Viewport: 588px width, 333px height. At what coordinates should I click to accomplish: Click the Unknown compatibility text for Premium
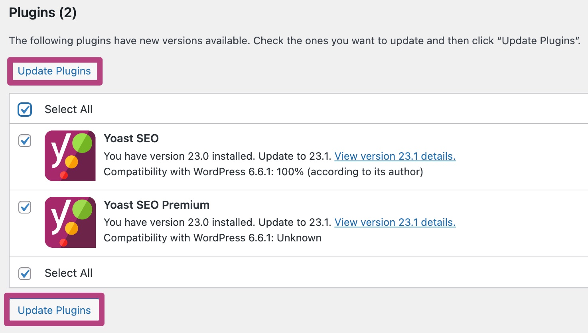pos(299,238)
